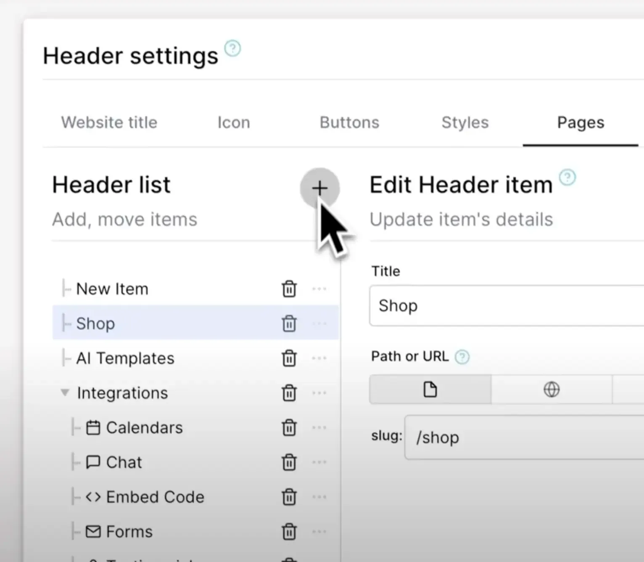Viewport: 644px width, 562px height.
Task: Switch to Styles tab
Action: pyautogui.click(x=465, y=122)
